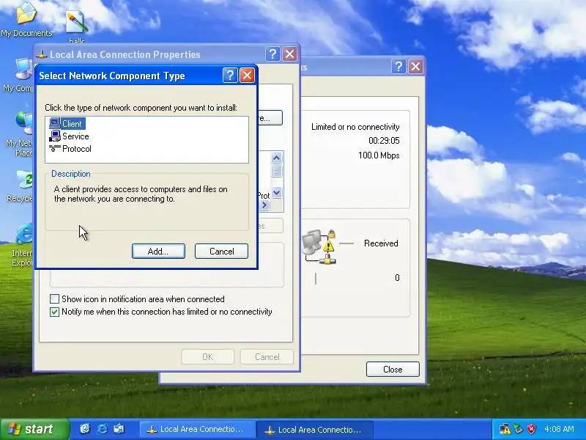Click the Add... button
The width and height of the screenshot is (586, 440).
point(158,251)
